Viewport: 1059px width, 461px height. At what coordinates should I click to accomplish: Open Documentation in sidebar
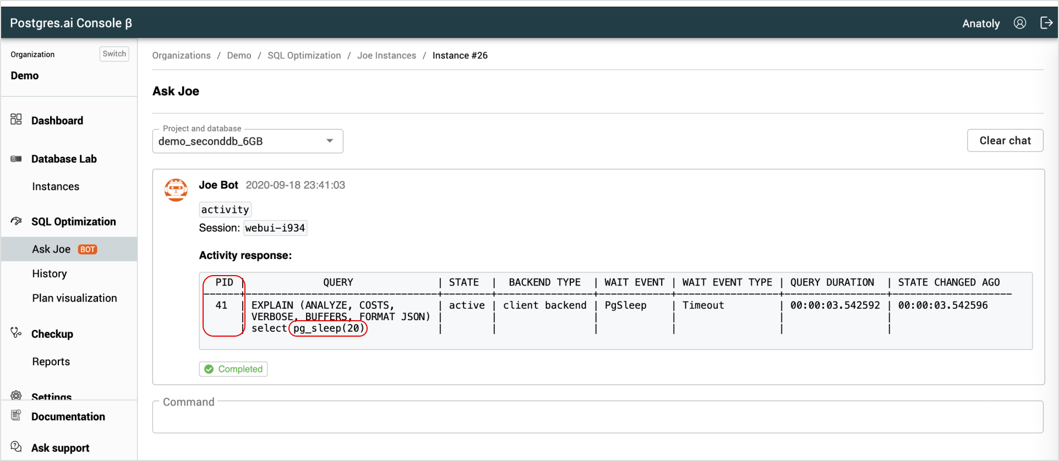(68, 416)
